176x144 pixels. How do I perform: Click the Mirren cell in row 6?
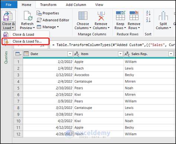click(x=149, y=95)
